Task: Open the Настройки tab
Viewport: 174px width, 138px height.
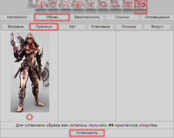Action: (x=17, y=17)
